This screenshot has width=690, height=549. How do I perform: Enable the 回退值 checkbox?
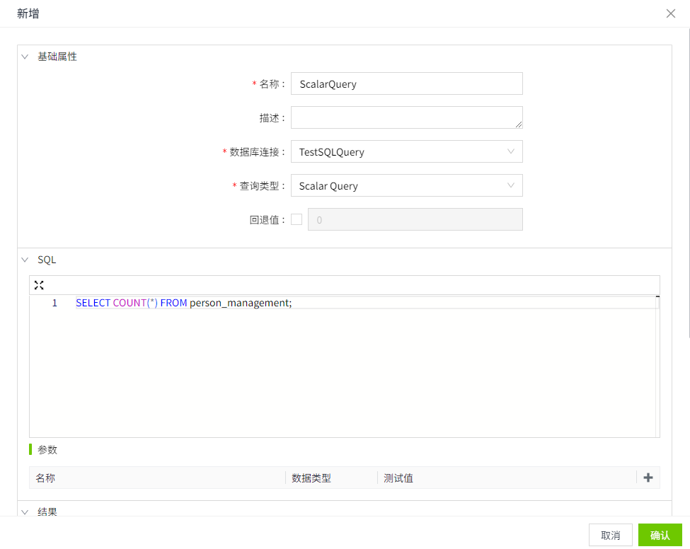(x=297, y=219)
